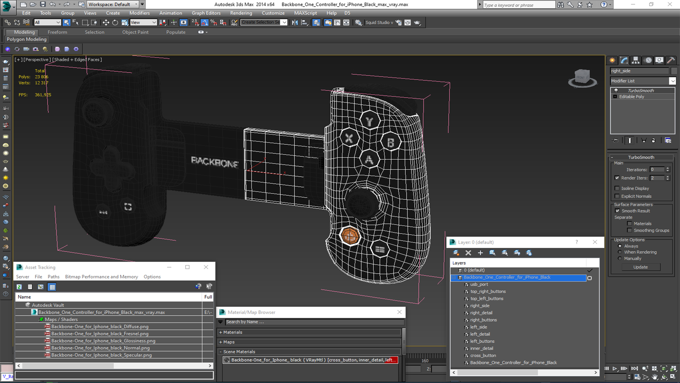The image size is (680, 383).
Task: Enable the Explicit Normals checkbox
Action: click(x=617, y=196)
